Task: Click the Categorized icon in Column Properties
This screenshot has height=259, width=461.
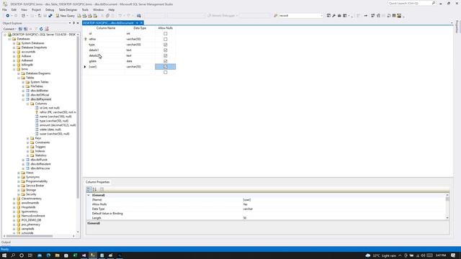Action: point(89,189)
